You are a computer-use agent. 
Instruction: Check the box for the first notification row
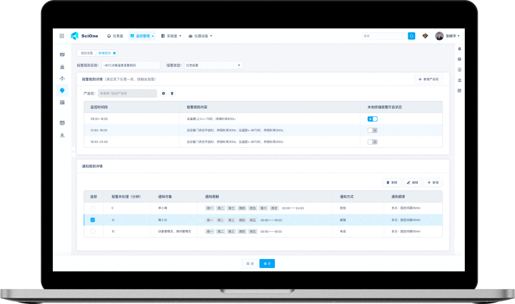tap(93, 208)
